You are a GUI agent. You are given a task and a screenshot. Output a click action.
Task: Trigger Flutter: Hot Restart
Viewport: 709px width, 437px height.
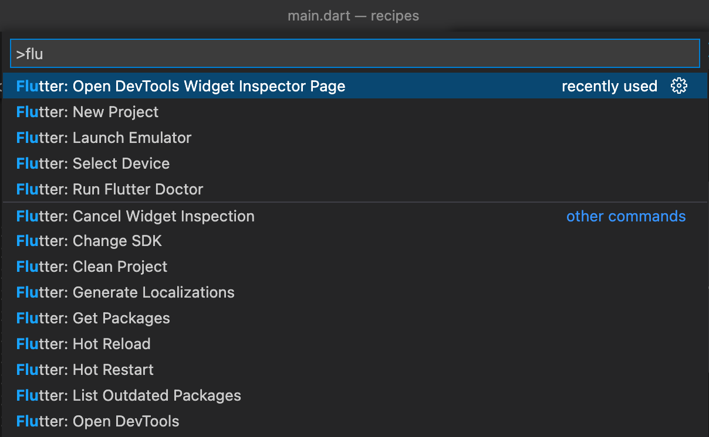(x=354, y=370)
